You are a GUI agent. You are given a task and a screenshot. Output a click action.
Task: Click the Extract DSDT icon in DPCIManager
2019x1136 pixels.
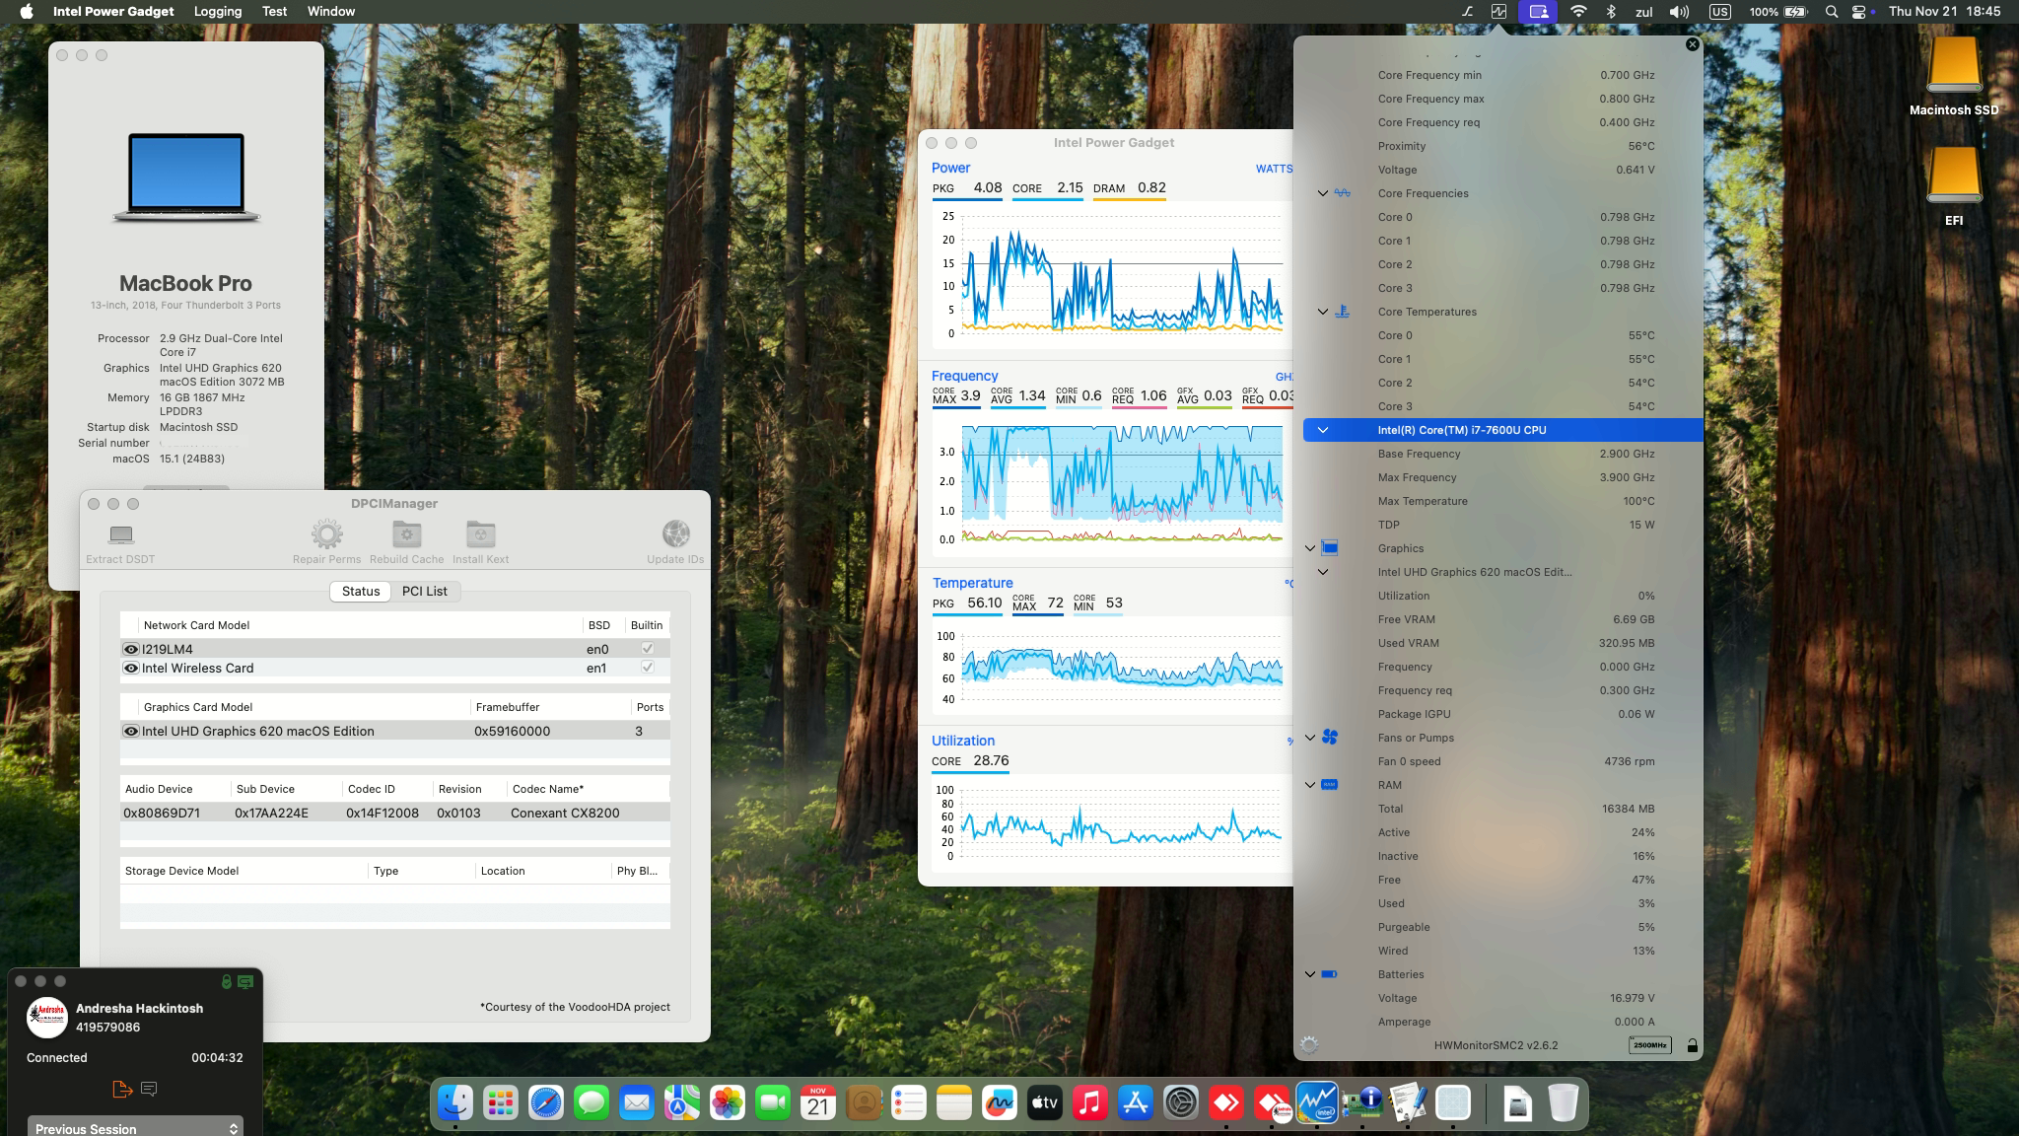119,535
